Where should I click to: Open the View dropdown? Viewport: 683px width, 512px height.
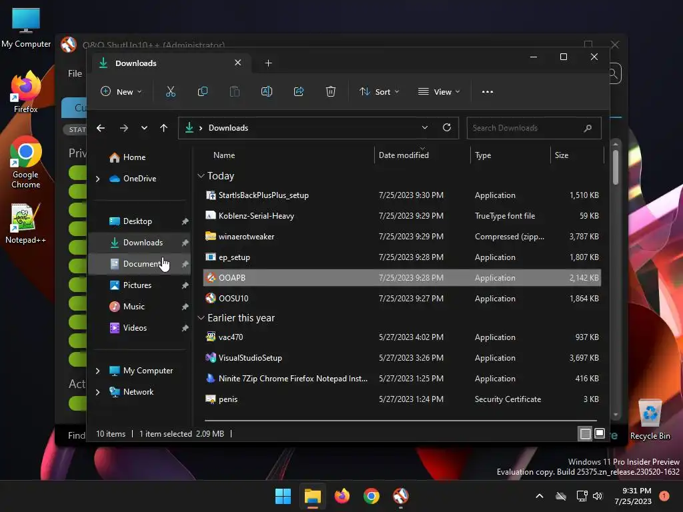click(439, 92)
